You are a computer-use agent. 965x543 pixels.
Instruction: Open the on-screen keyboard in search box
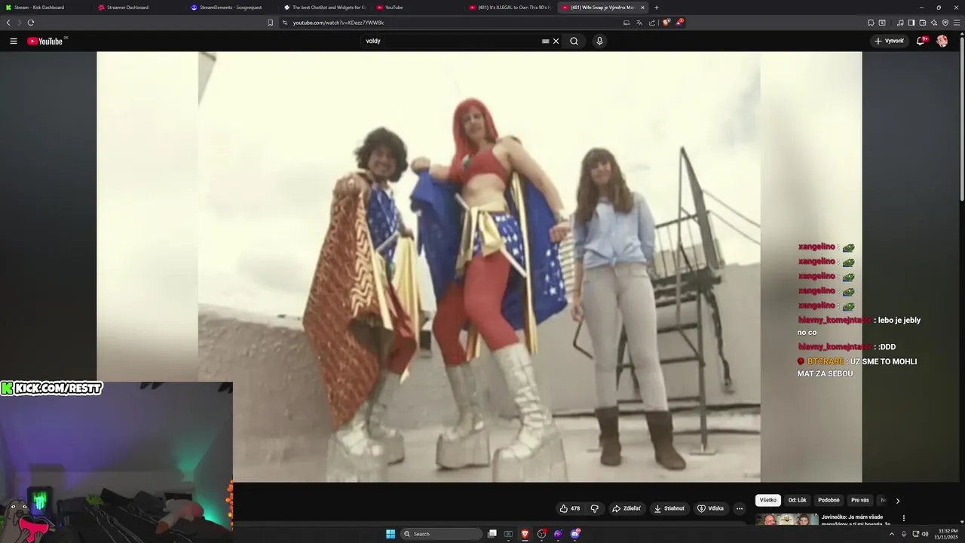click(545, 41)
